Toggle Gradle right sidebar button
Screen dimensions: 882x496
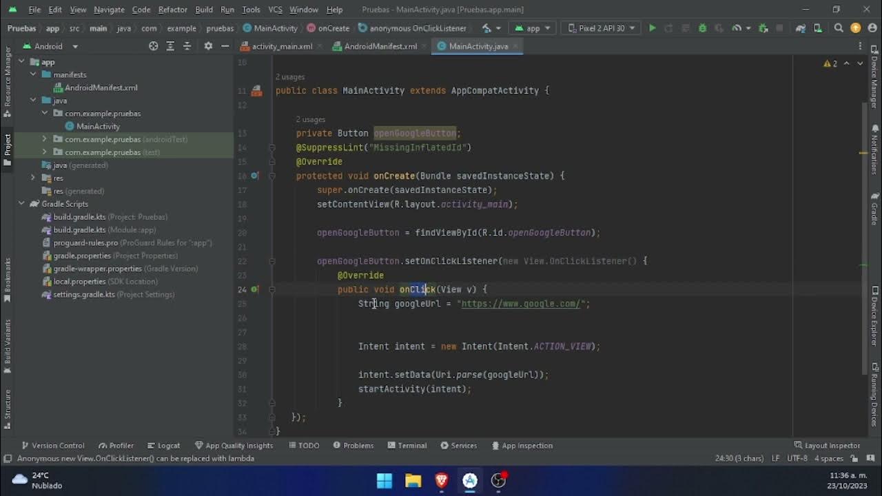(x=874, y=209)
